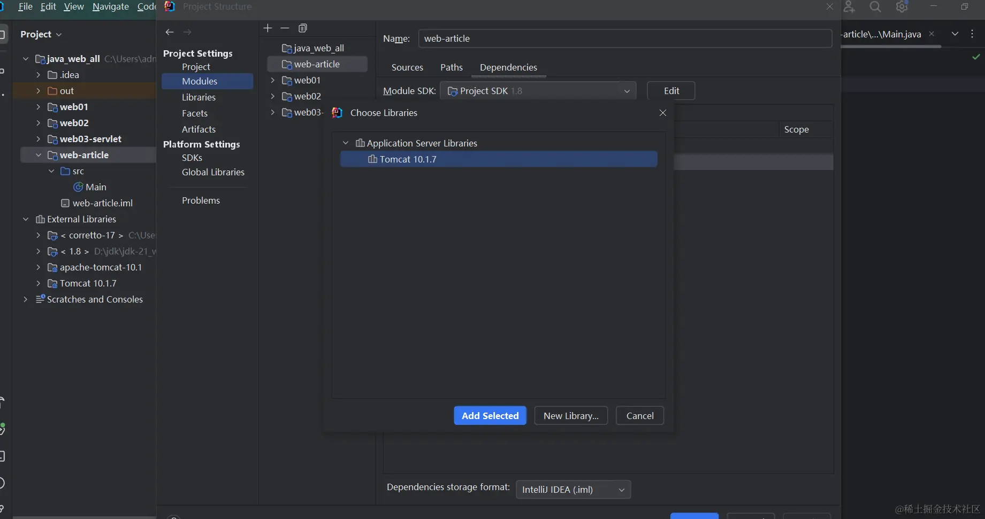
Task: Close the Main.java editor tab
Action: [931, 34]
